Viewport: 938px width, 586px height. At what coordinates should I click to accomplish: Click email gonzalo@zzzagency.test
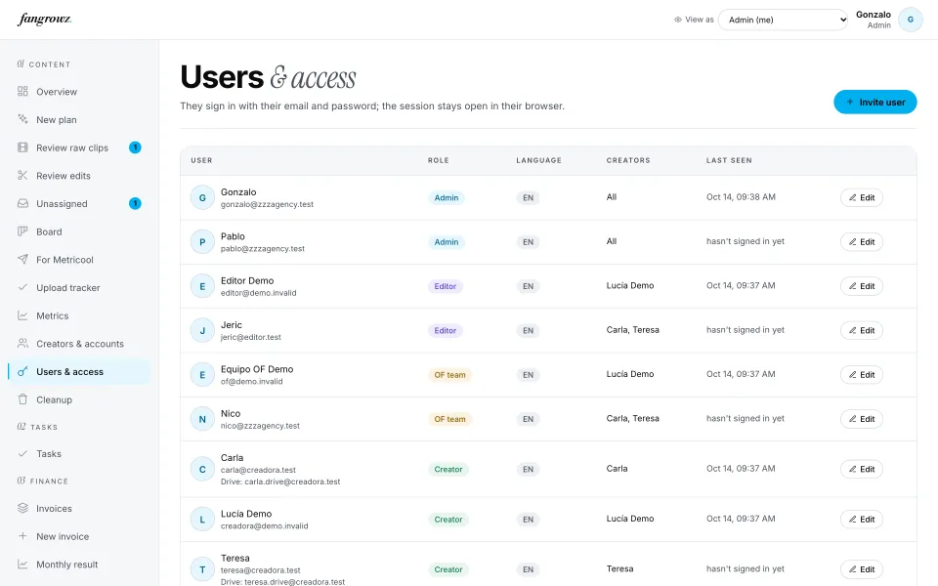click(267, 204)
